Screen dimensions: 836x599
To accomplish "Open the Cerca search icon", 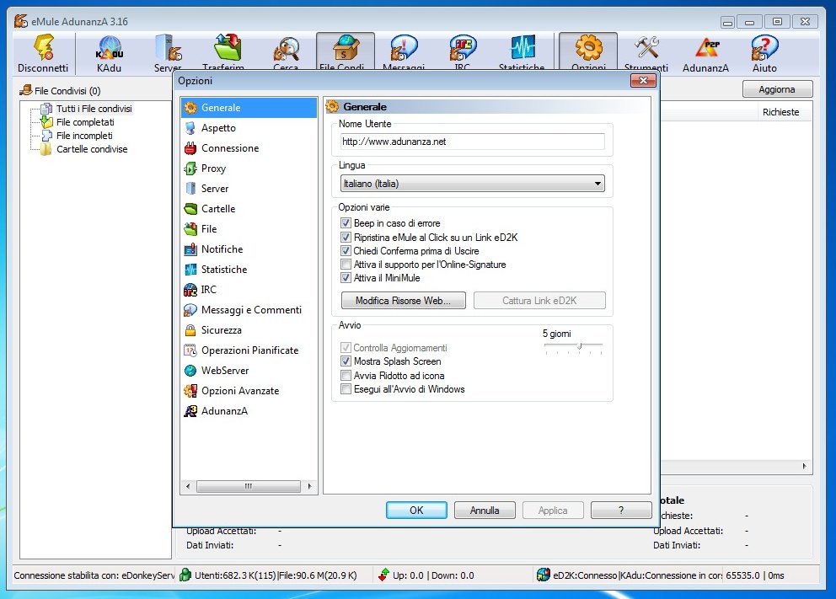I will [x=286, y=53].
